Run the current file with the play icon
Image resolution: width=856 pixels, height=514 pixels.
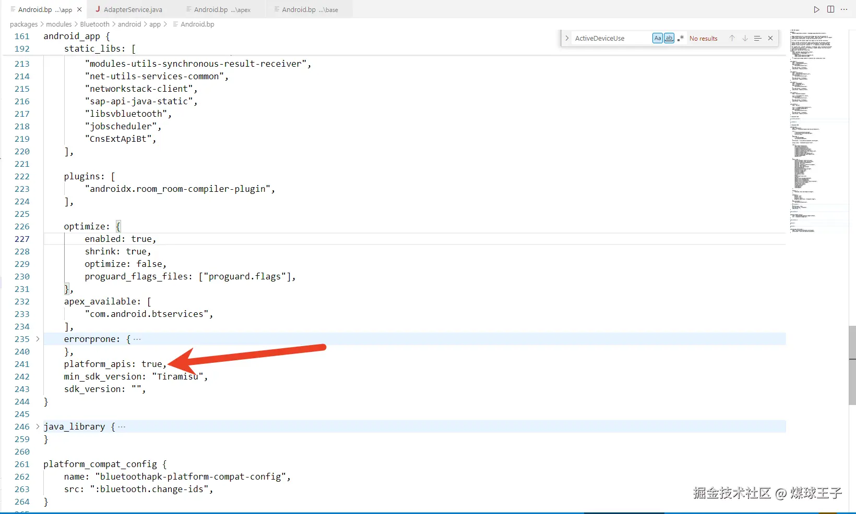pyautogui.click(x=817, y=9)
